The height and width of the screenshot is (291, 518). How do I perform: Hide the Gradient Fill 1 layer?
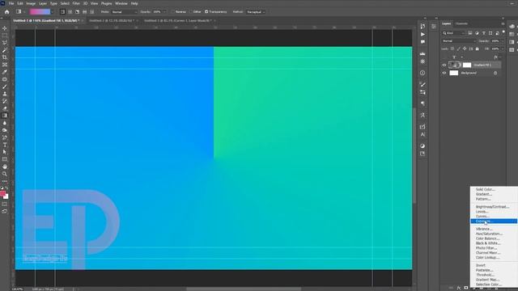[x=444, y=65]
